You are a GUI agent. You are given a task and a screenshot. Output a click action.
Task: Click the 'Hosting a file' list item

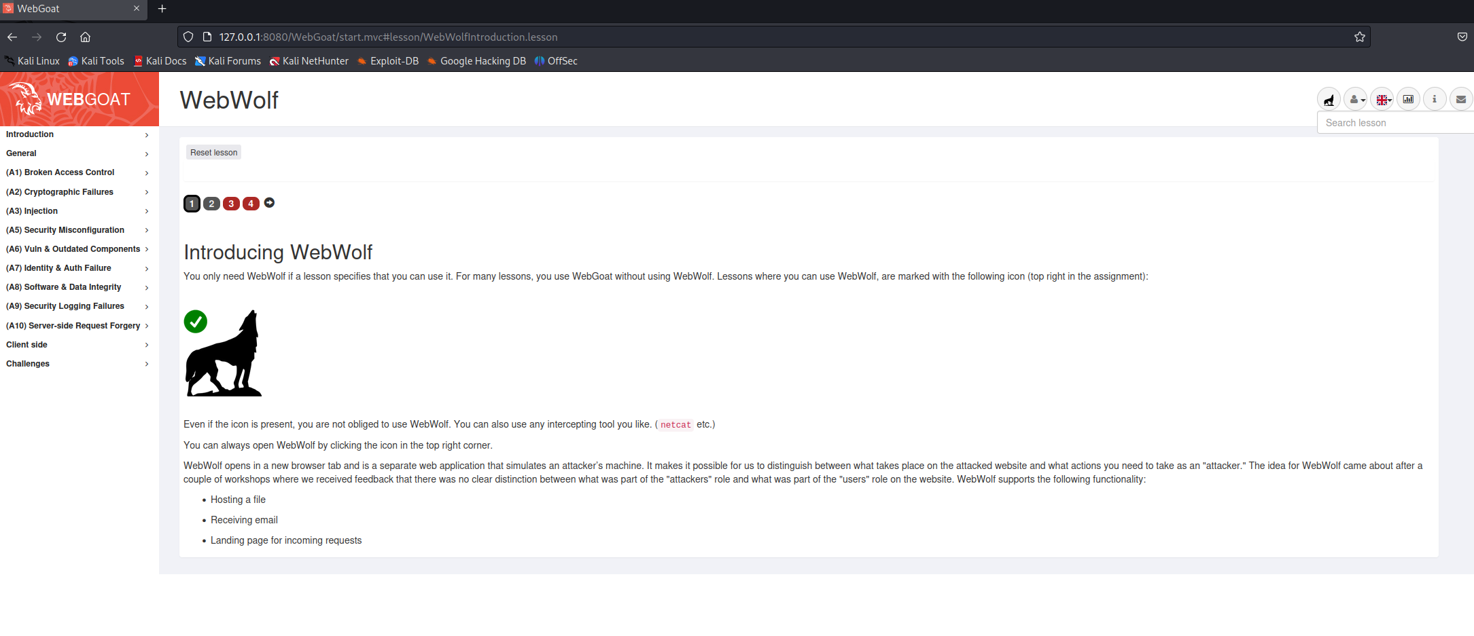(238, 500)
